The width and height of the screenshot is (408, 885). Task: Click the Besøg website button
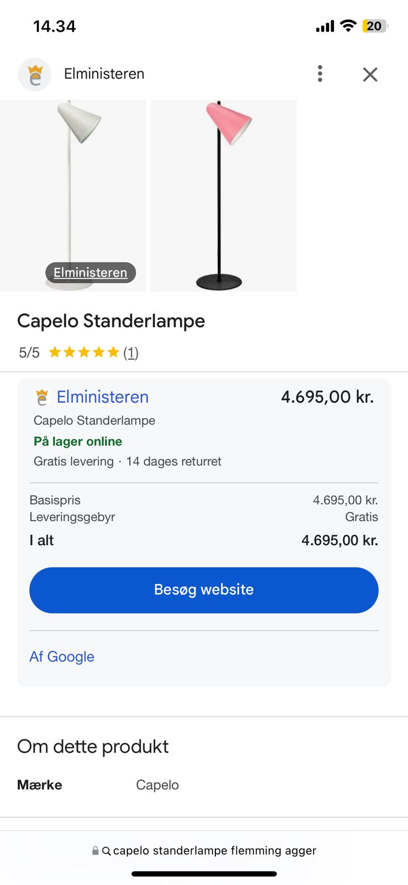(x=204, y=590)
